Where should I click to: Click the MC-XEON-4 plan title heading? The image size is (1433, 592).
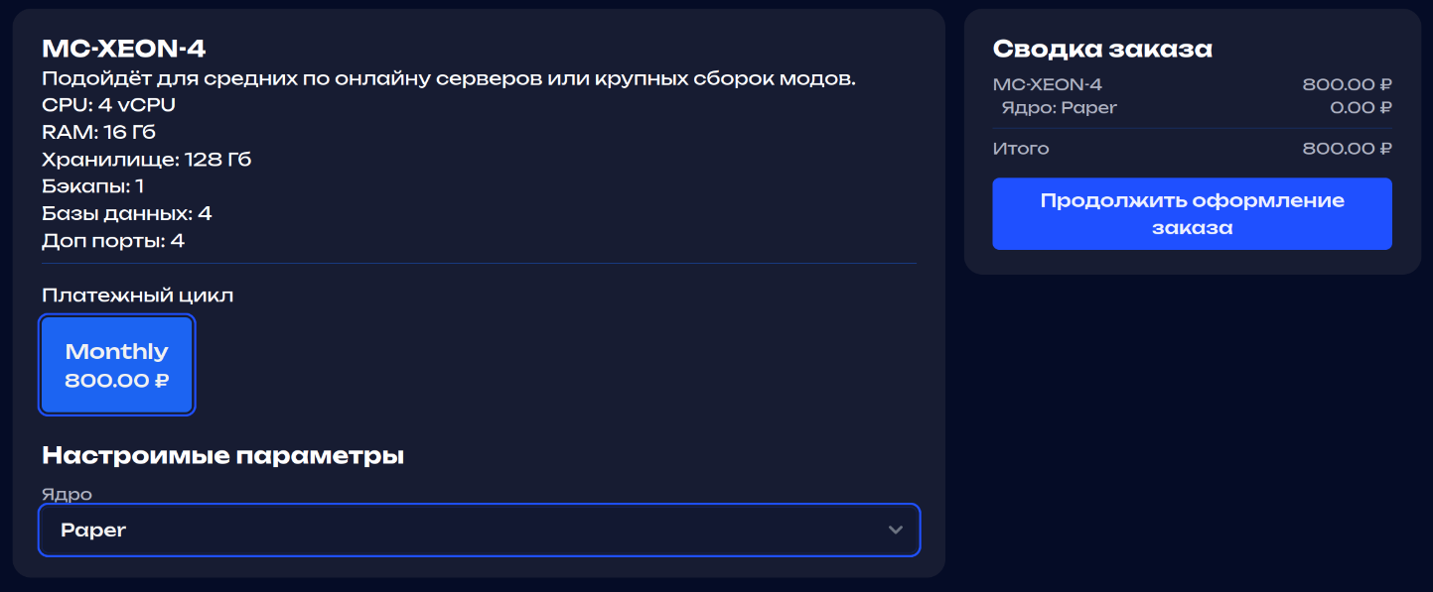tap(124, 49)
